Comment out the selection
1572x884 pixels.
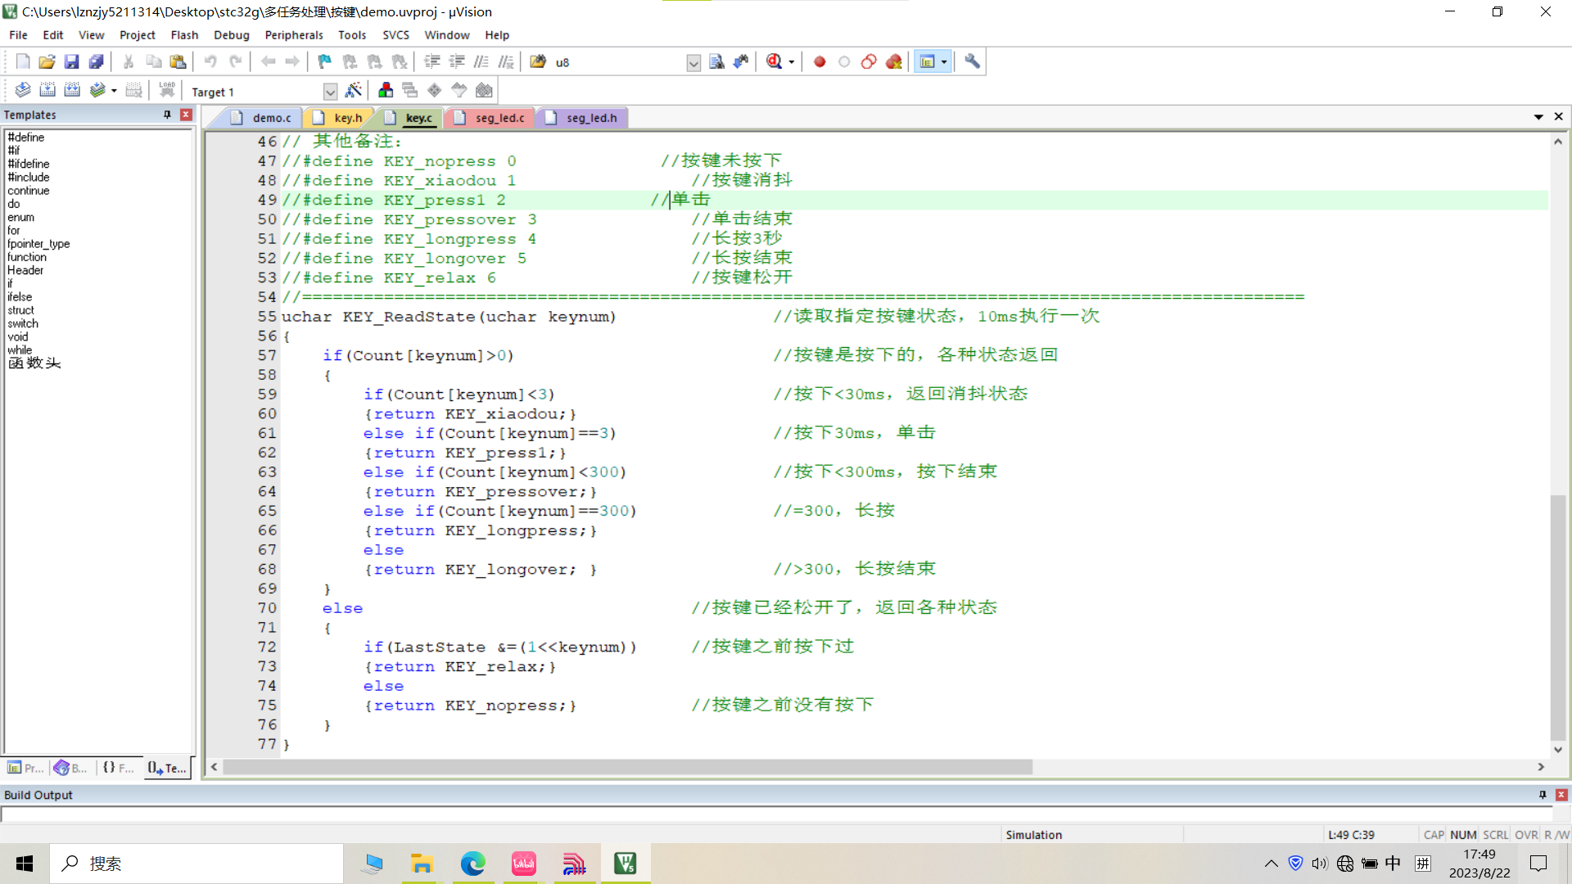tap(481, 61)
